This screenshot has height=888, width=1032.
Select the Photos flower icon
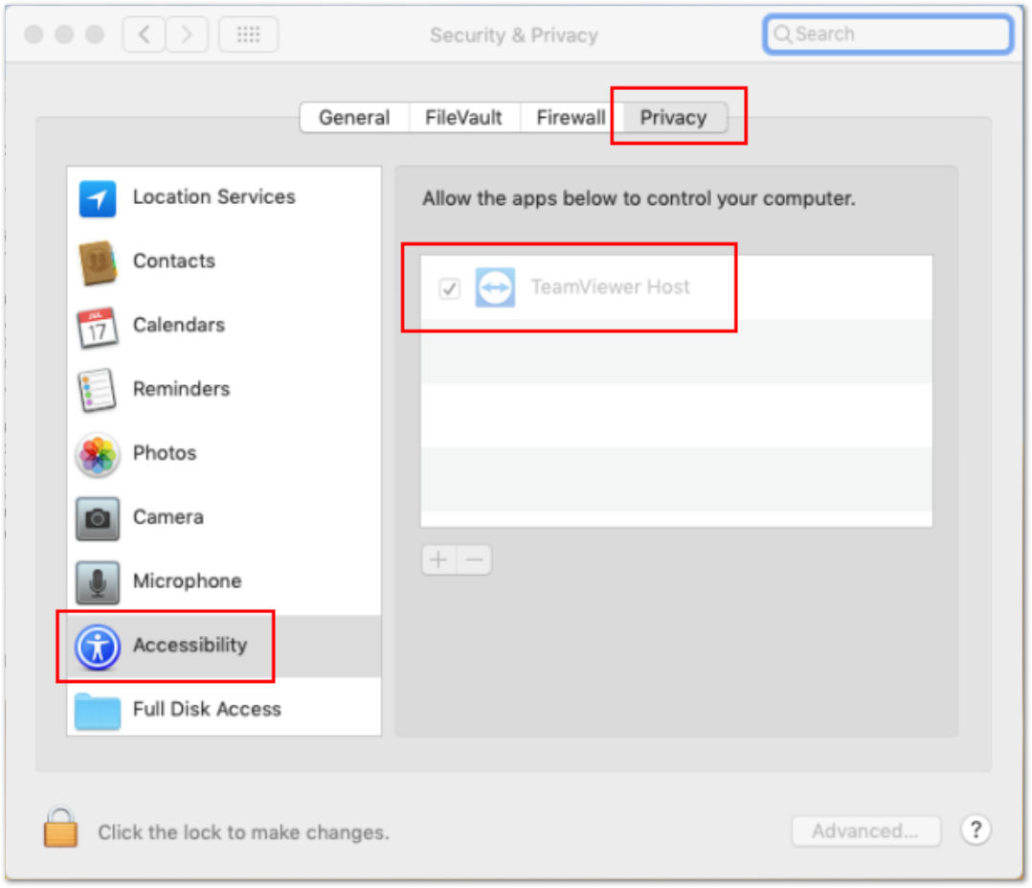tap(98, 454)
